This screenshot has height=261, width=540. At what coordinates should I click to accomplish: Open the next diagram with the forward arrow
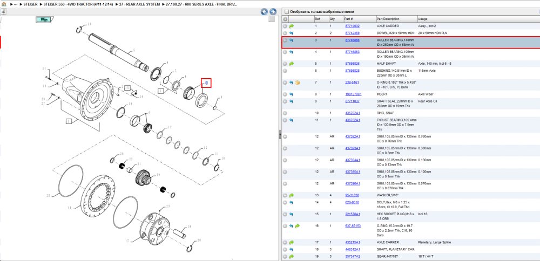point(273,12)
